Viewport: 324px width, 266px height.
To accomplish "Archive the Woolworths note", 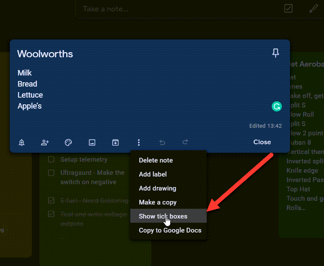I will (116, 143).
